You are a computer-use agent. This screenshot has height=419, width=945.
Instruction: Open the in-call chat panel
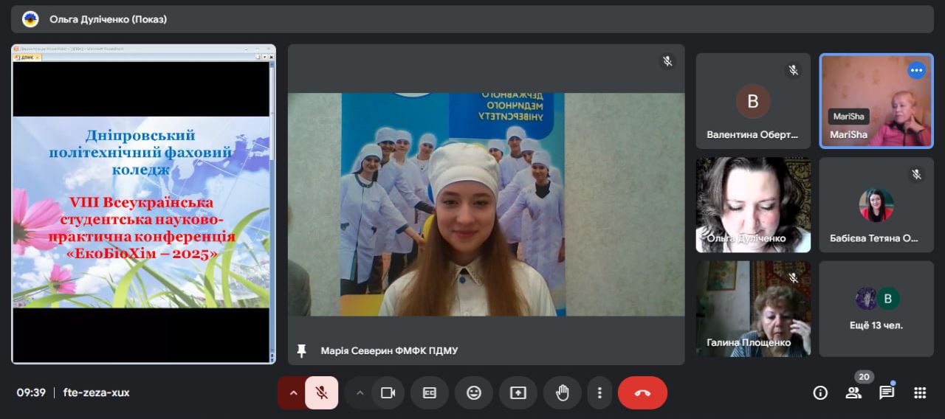coord(887,392)
